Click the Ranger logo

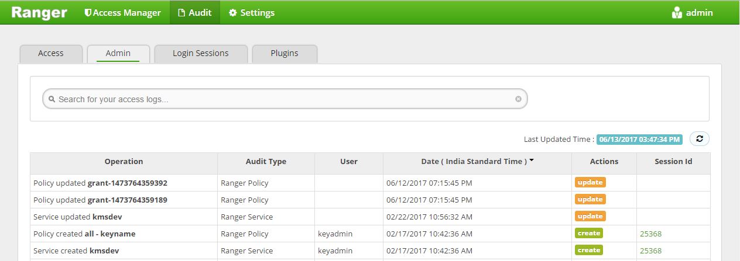[x=39, y=12]
